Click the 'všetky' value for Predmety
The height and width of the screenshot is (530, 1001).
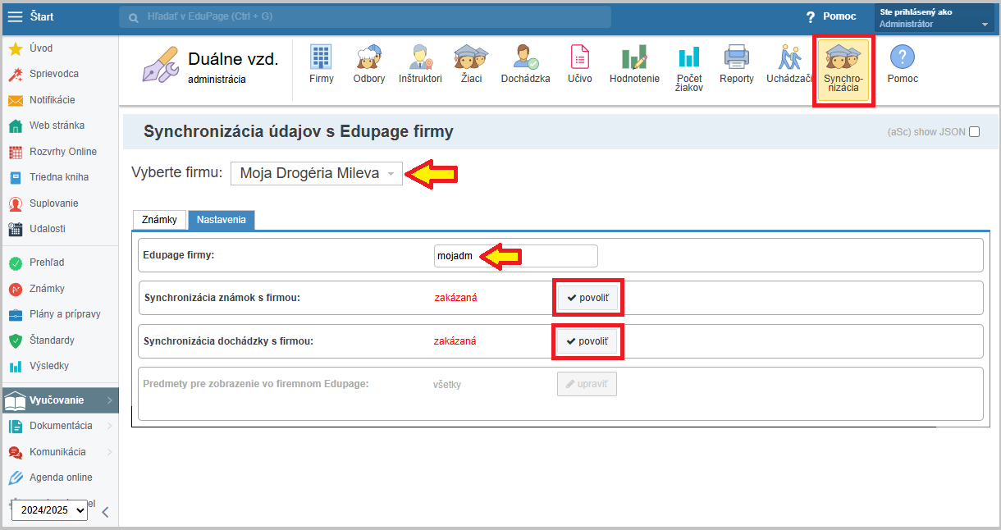(449, 383)
